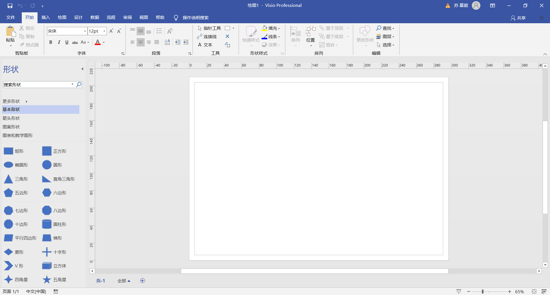550x295 pixels.
Task: Select the Text tool (文本)
Action: [x=205, y=45]
